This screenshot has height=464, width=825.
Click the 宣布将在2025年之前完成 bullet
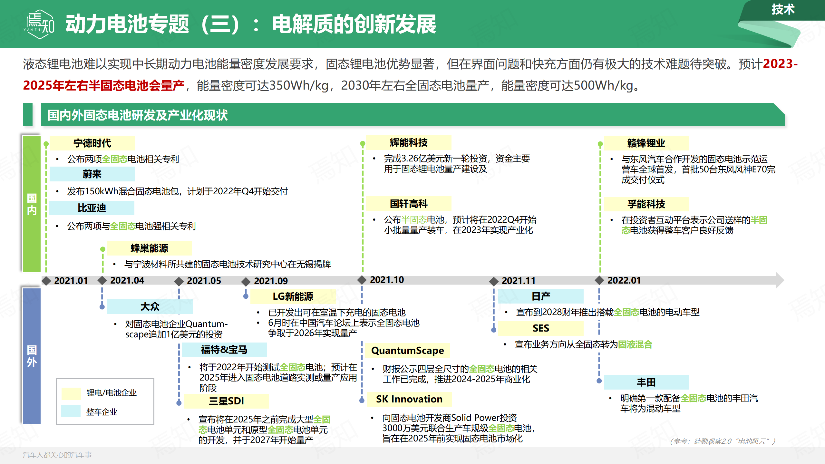pyautogui.click(x=264, y=430)
